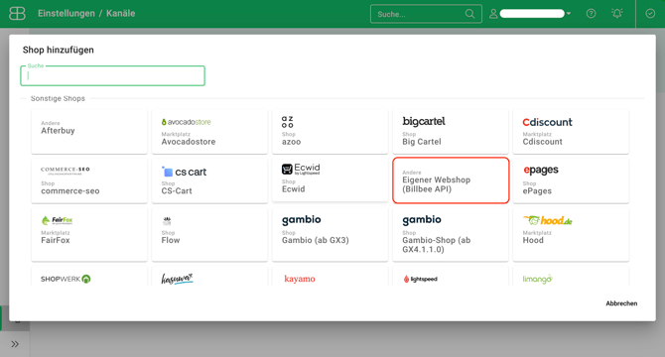665x357 pixels.
Task: Select the Afterbuy shop label
Action: tap(58, 131)
